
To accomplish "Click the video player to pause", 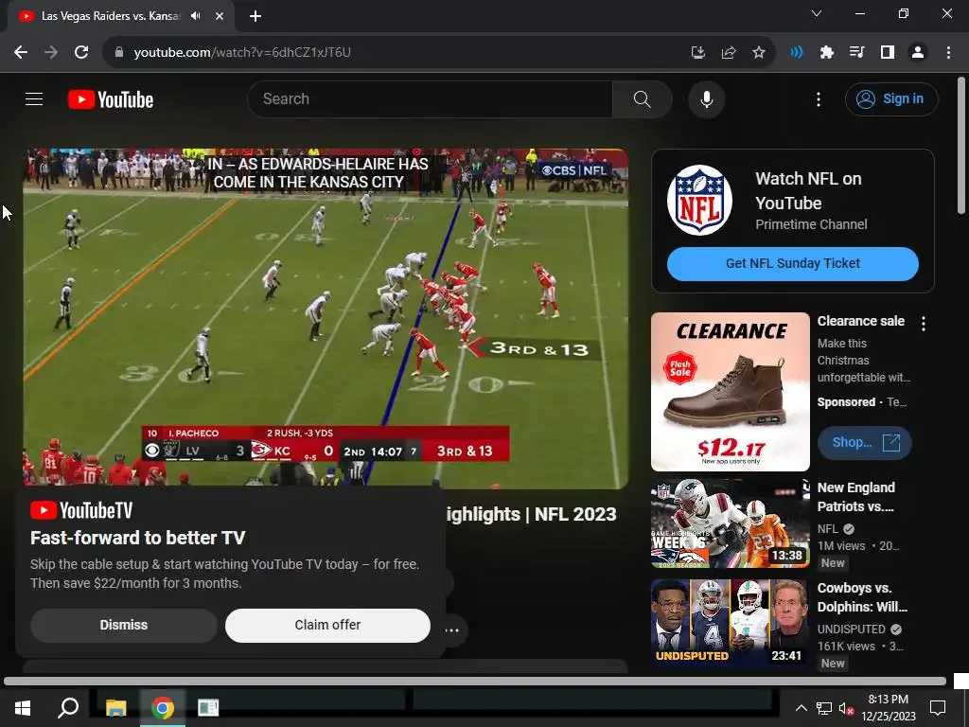I will (326, 317).
